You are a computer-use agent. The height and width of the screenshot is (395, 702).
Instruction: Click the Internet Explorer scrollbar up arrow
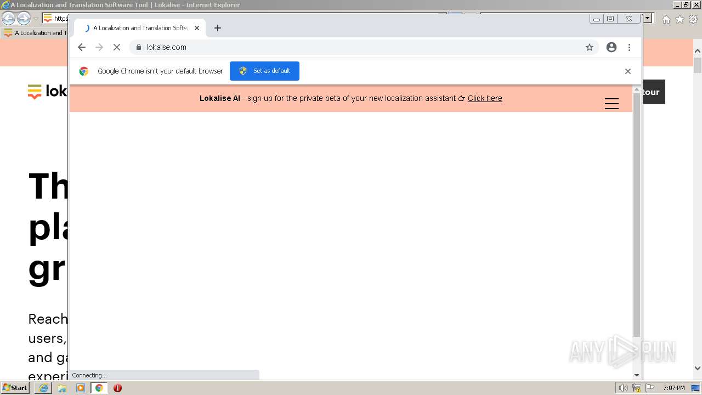[x=698, y=52]
